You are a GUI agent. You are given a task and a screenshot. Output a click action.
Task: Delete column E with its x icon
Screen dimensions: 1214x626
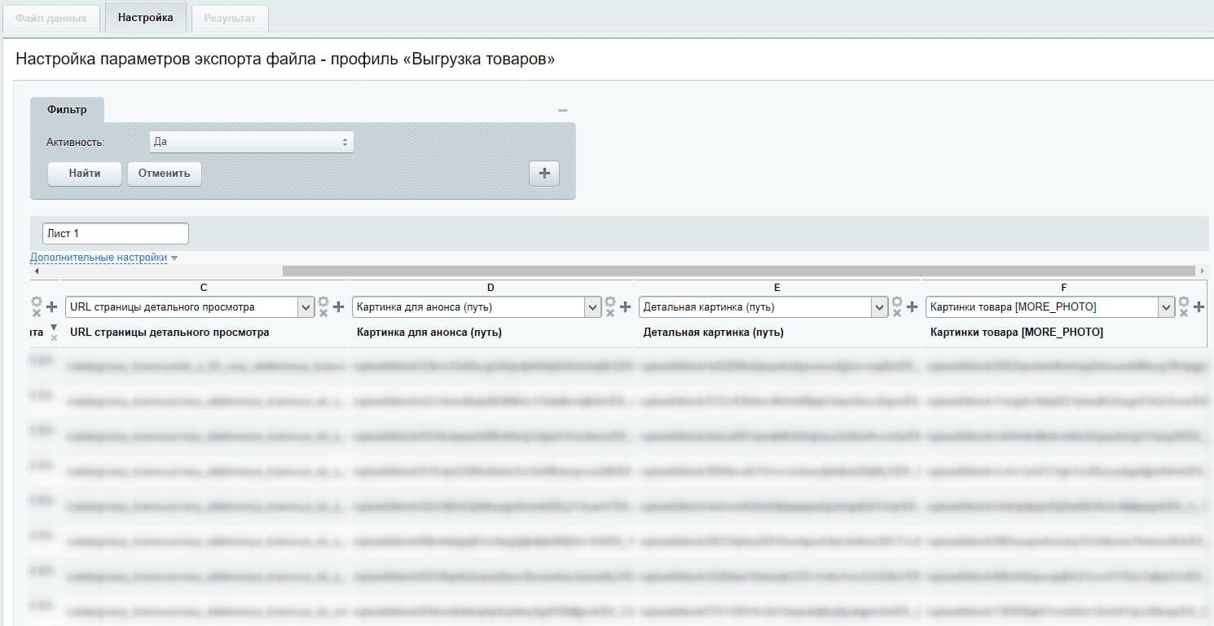click(898, 312)
